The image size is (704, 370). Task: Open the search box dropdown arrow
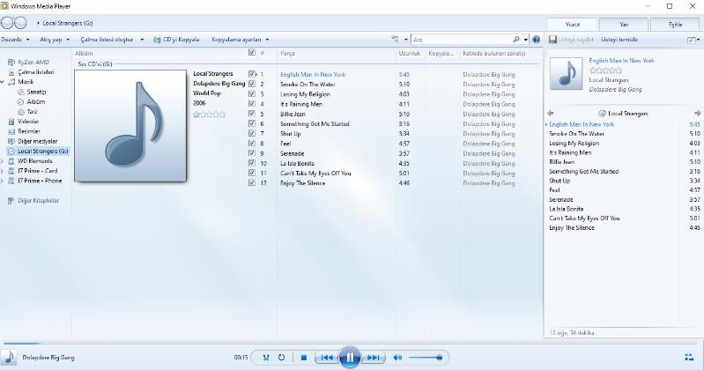[526, 40]
